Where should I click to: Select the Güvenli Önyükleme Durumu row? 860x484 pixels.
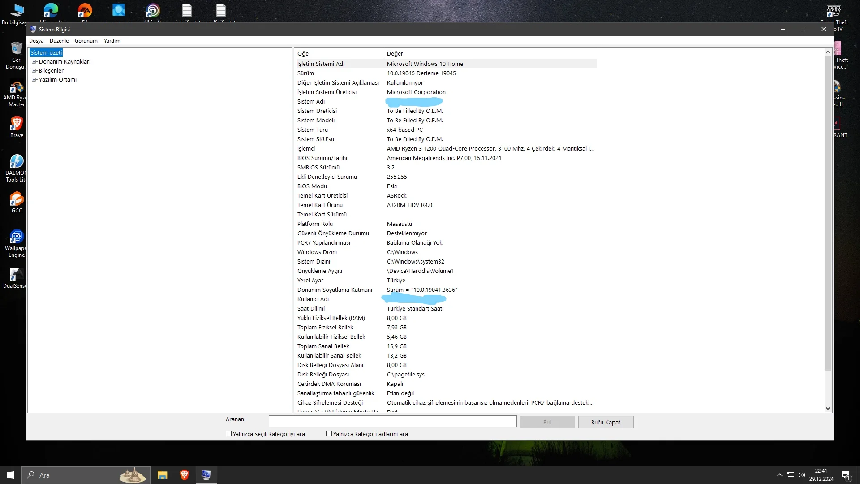[x=446, y=233]
